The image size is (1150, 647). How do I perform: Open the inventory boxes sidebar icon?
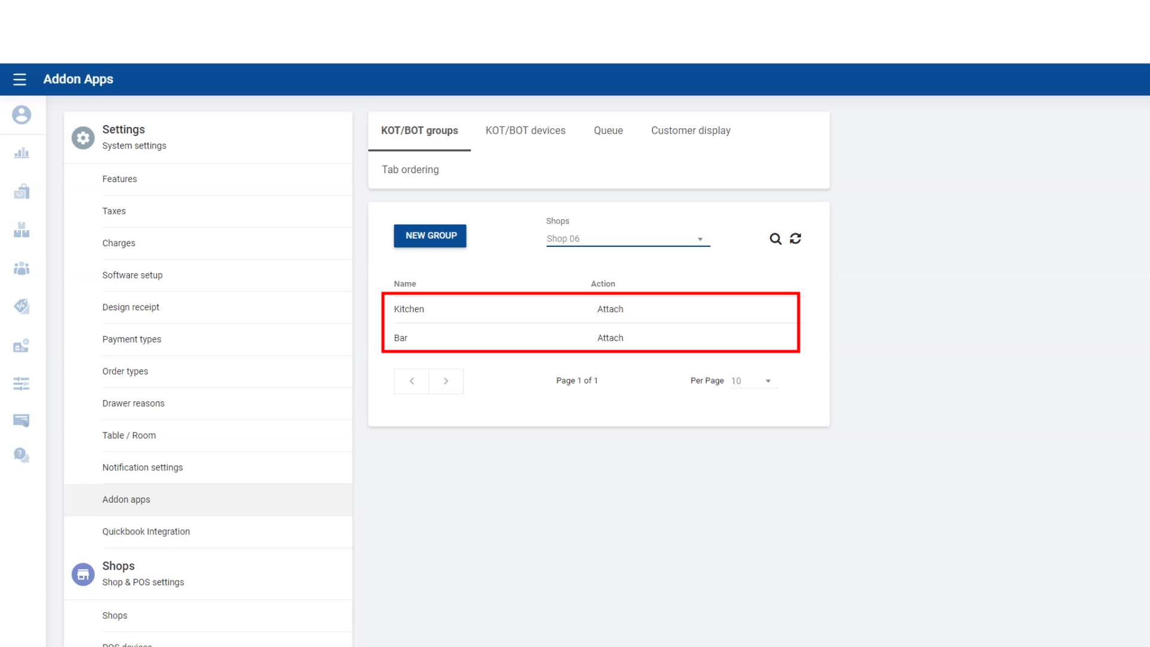(22, 230)
